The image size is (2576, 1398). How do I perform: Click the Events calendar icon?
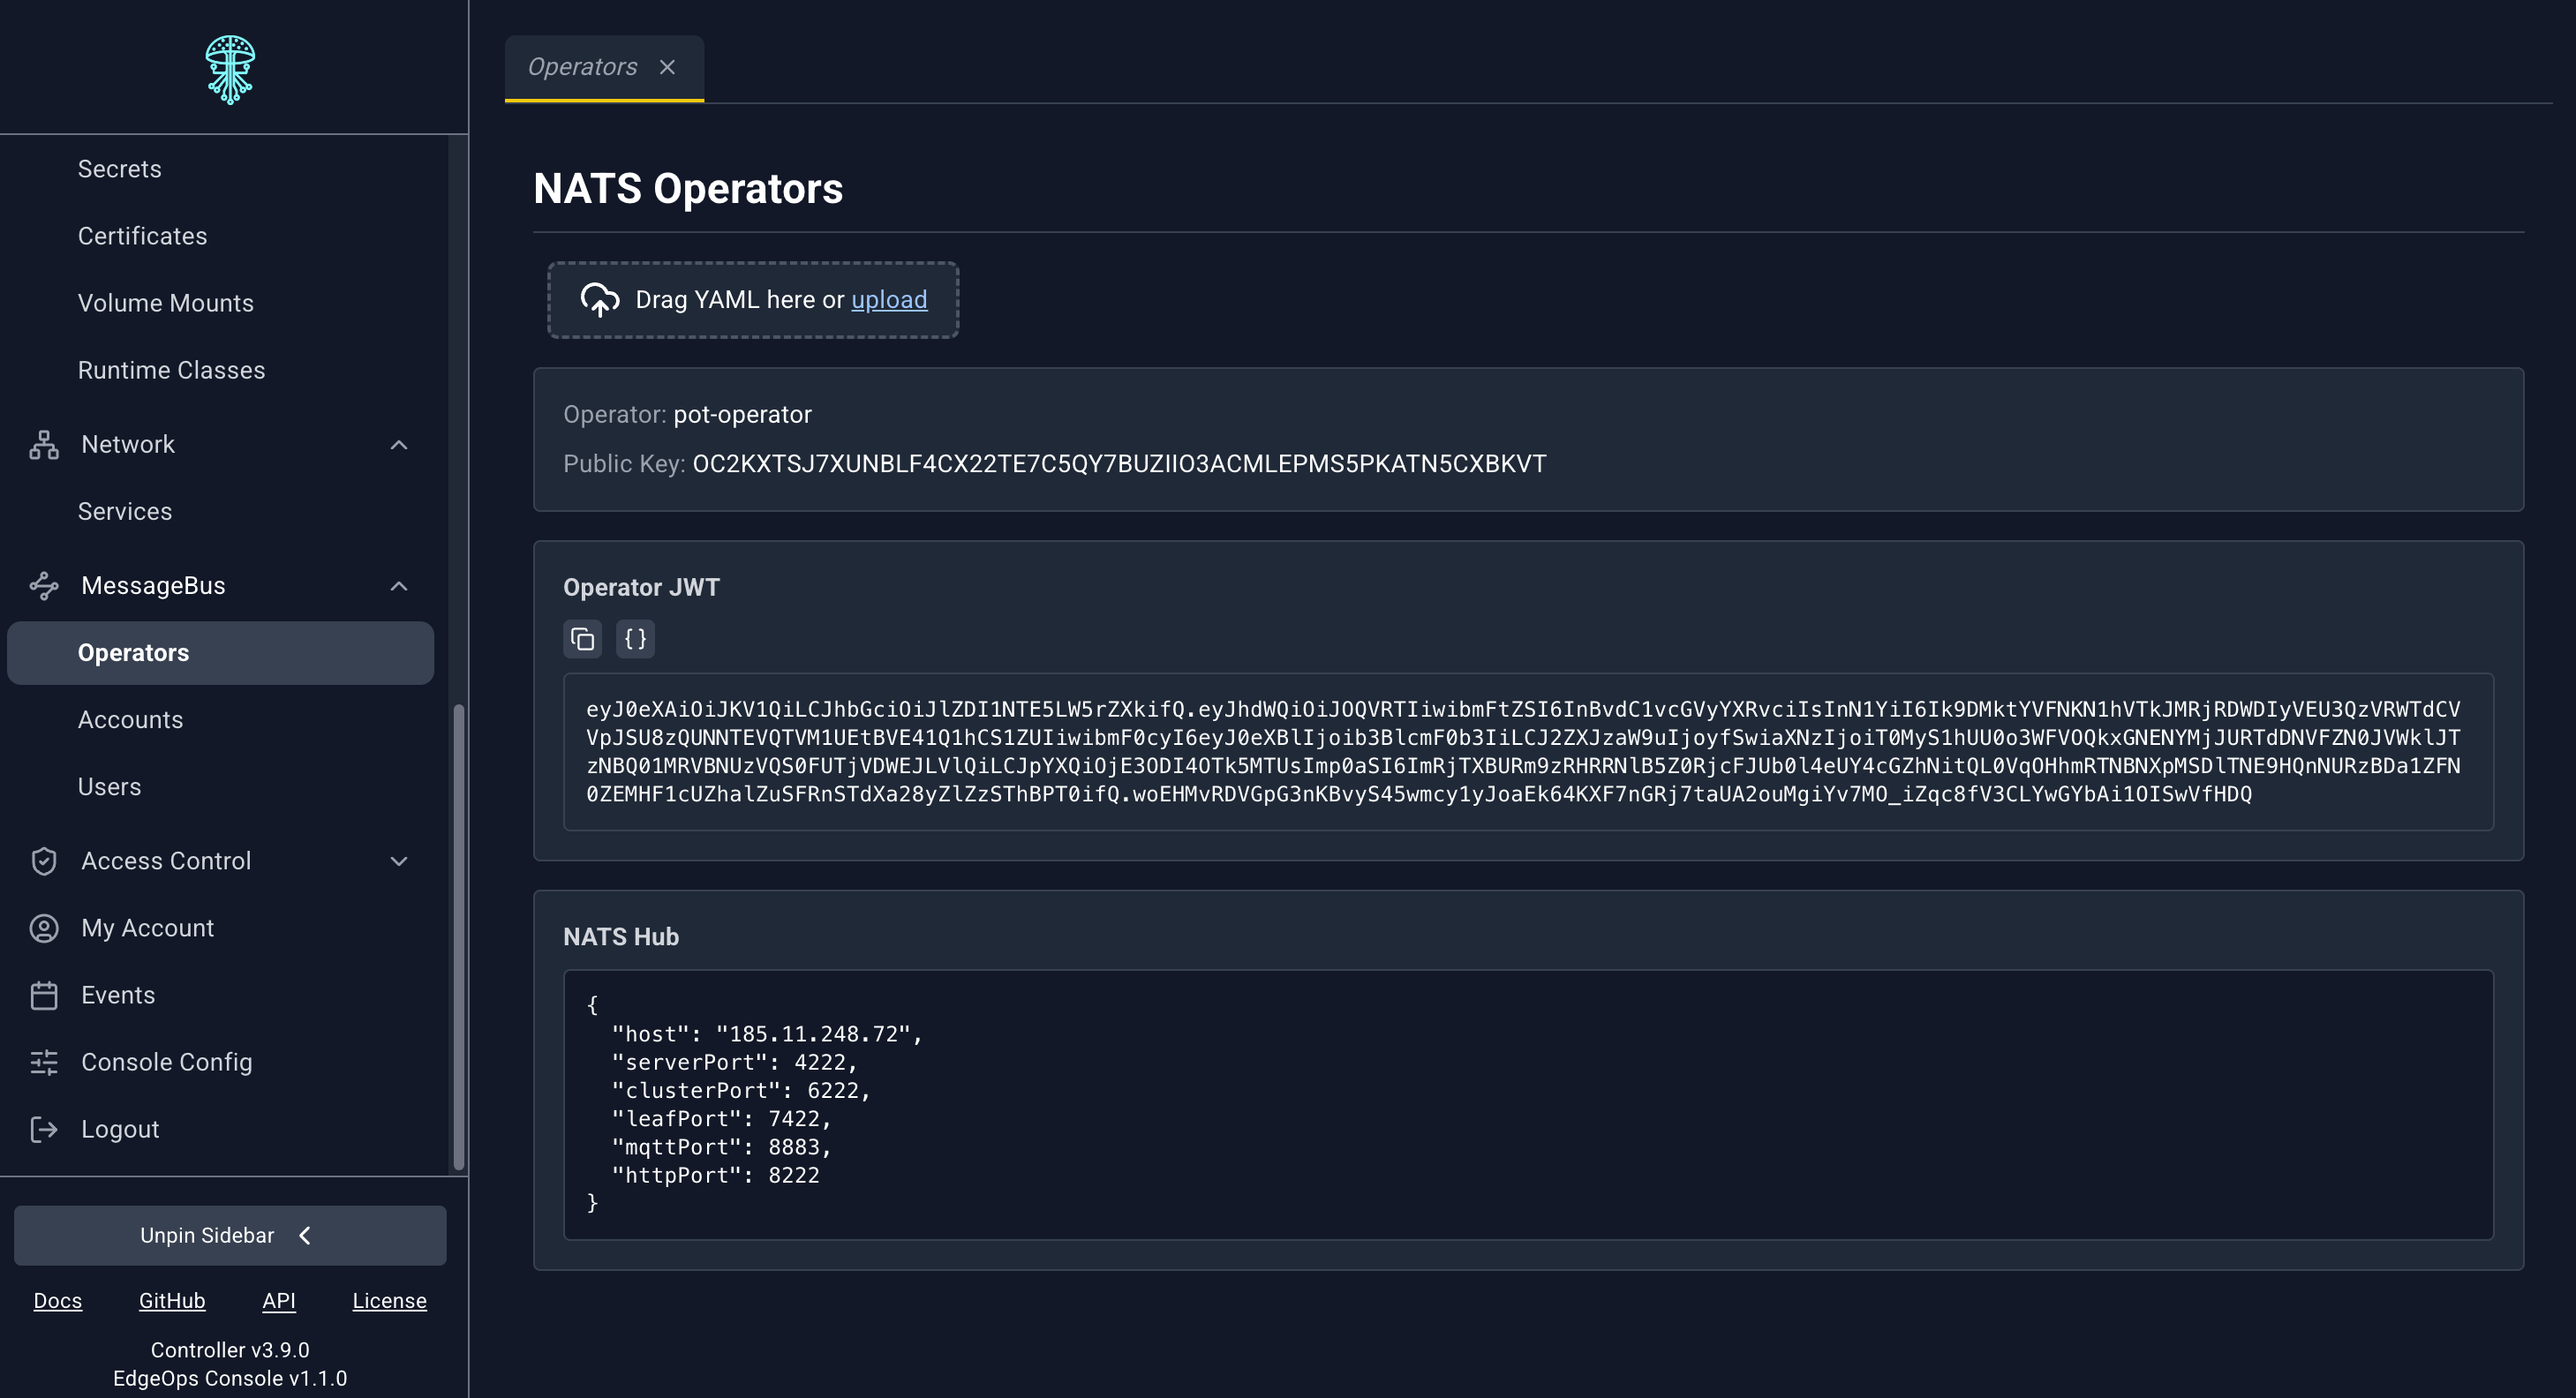click(44, 995)
